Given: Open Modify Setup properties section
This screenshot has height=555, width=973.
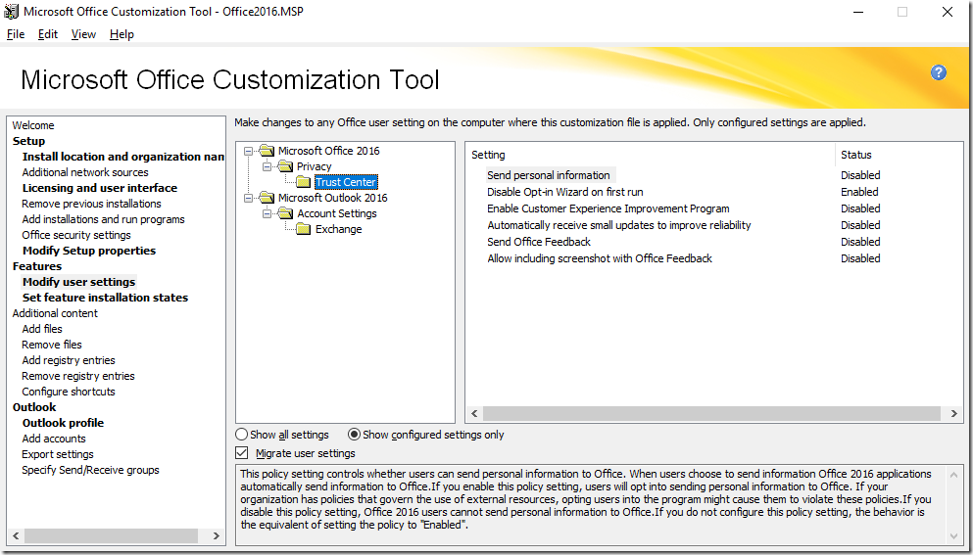Looking at the screenshot, I should (x=89, y=251).
